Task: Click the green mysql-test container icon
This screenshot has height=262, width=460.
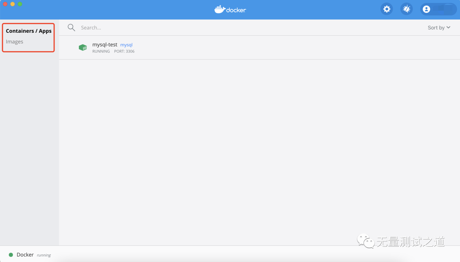Action: point(83,47)
